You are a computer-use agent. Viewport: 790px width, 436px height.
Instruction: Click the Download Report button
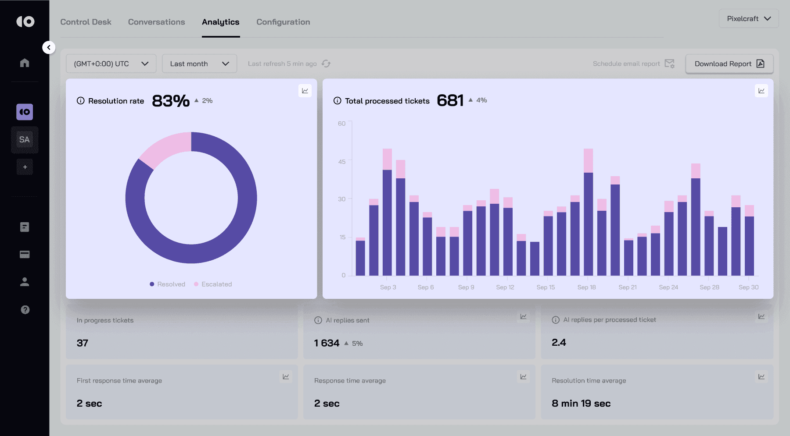pos(729,64)
